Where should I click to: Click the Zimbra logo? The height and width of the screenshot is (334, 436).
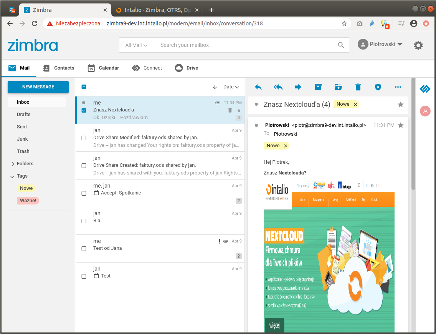33,45
